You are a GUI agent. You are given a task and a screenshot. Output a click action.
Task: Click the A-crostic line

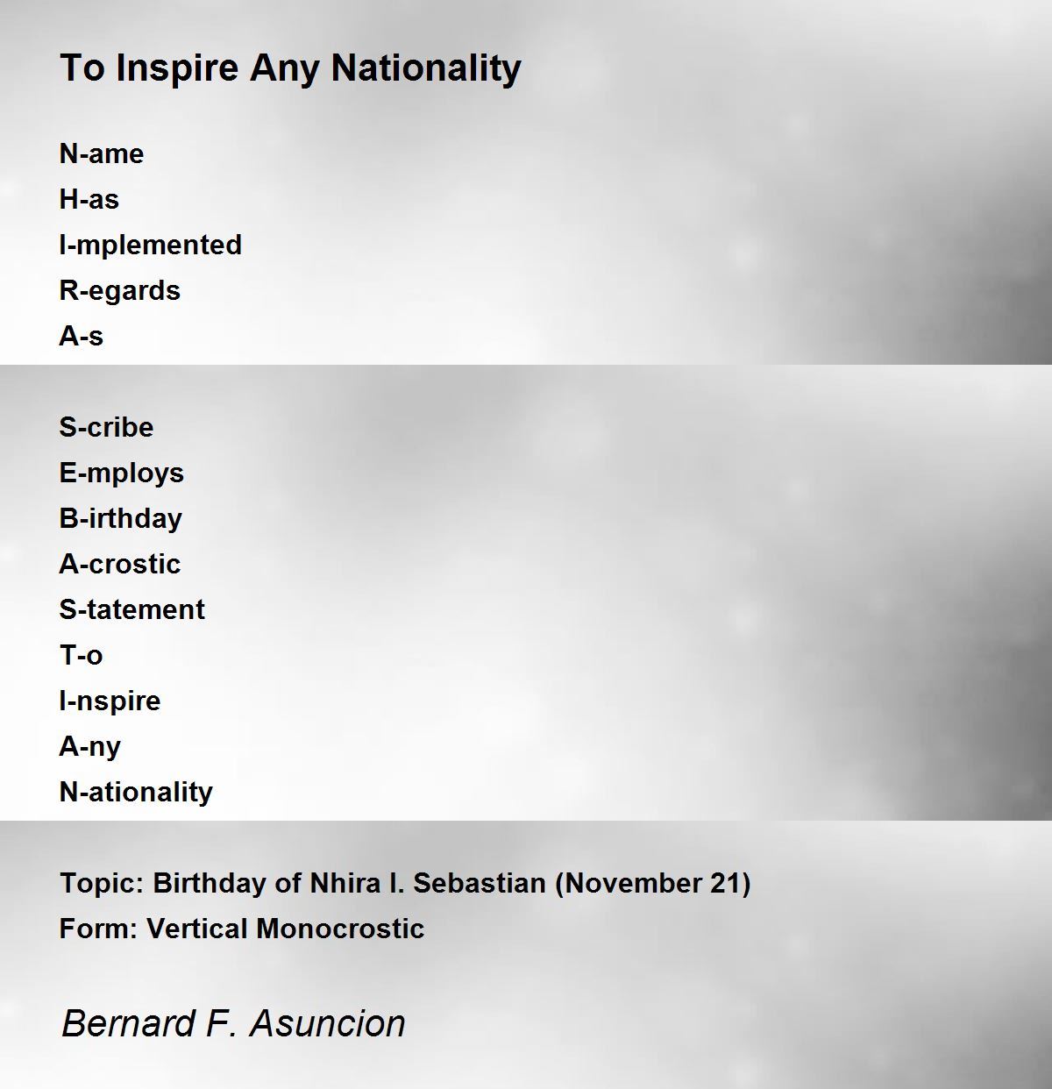[120, 564]
